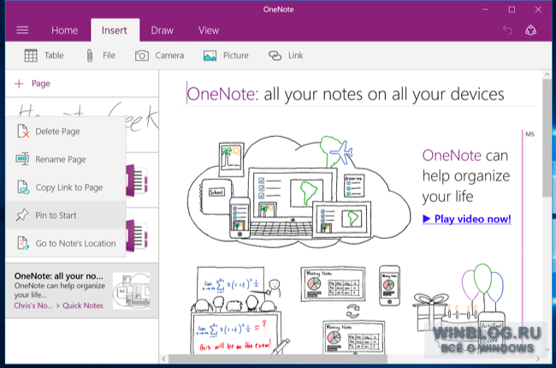Close the OneNote window
The width and height of the screenshot is (556, 368).
pos(538,9)
